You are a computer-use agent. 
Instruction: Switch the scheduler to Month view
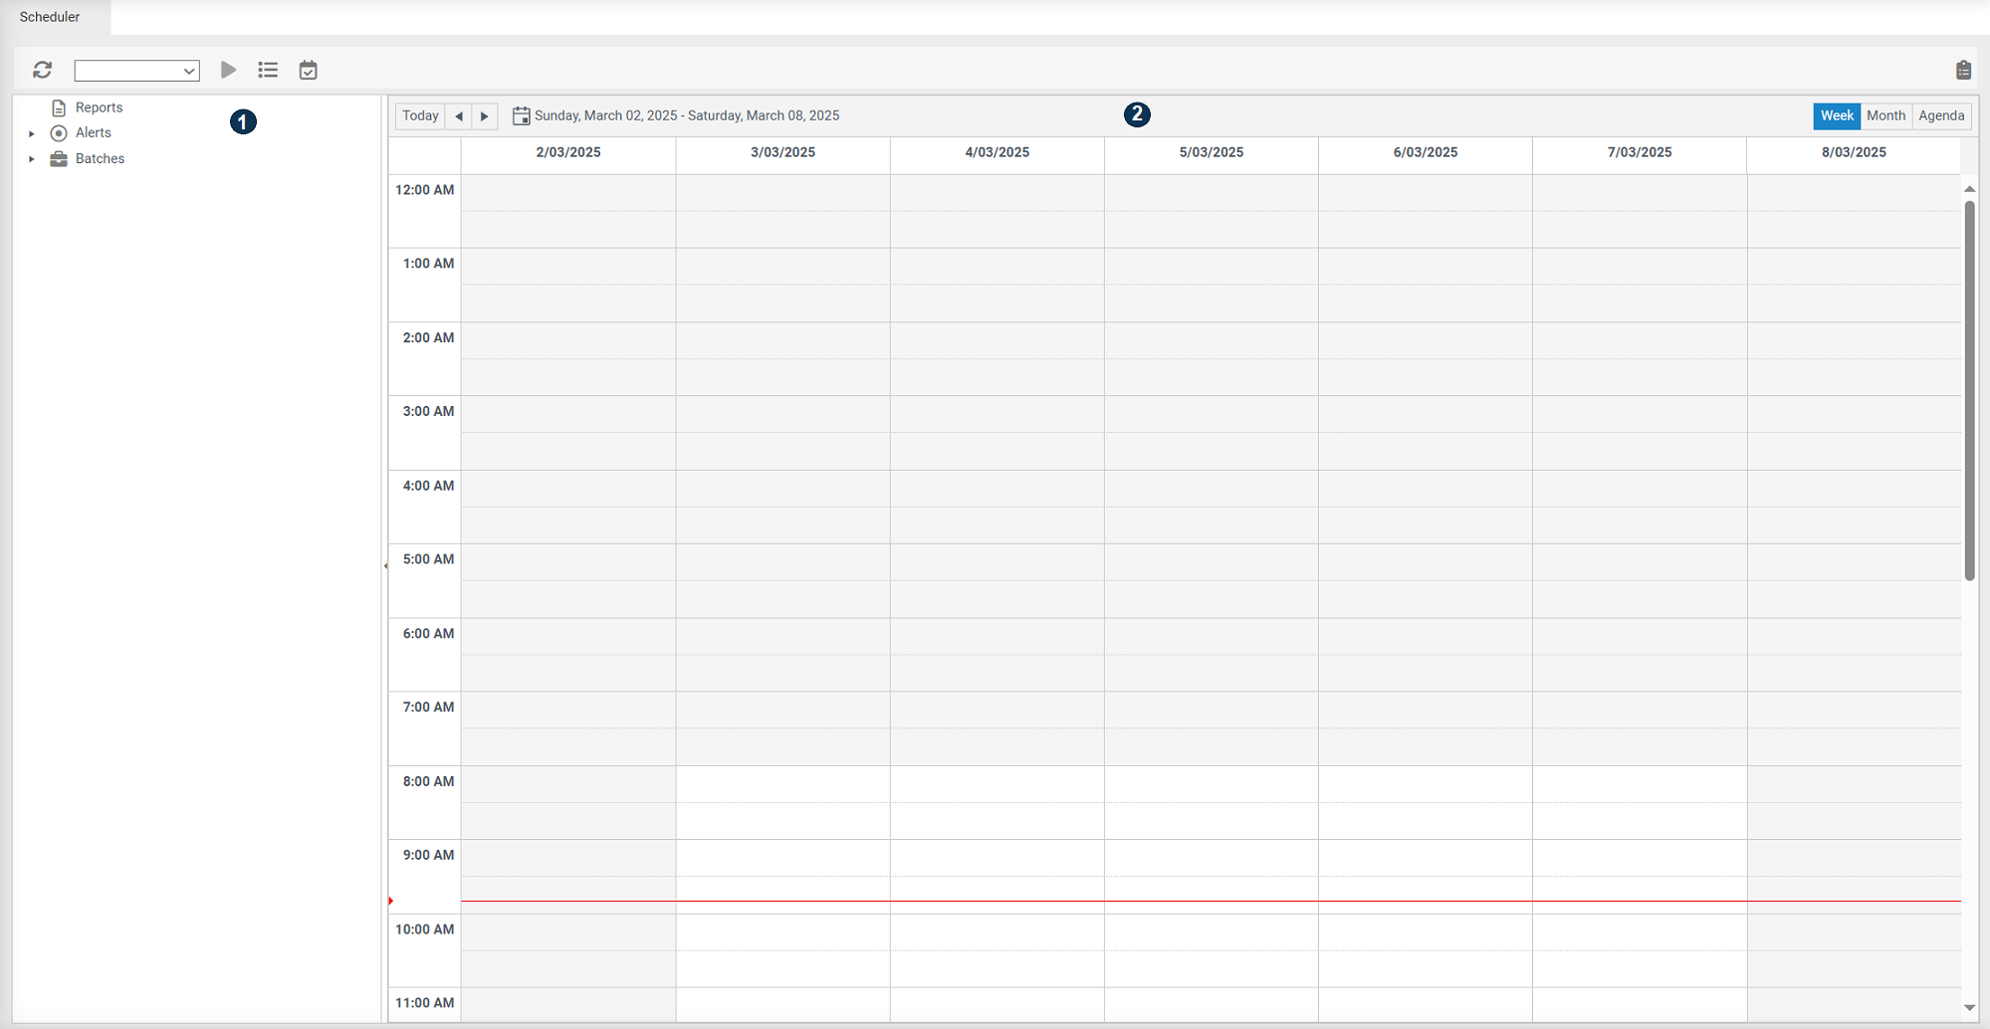(x=1884, y=115)
